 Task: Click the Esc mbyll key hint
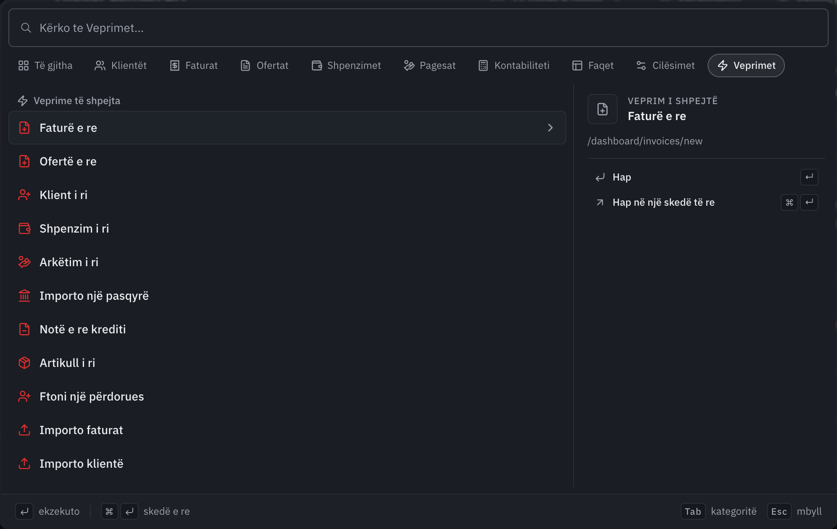(795, 511)
